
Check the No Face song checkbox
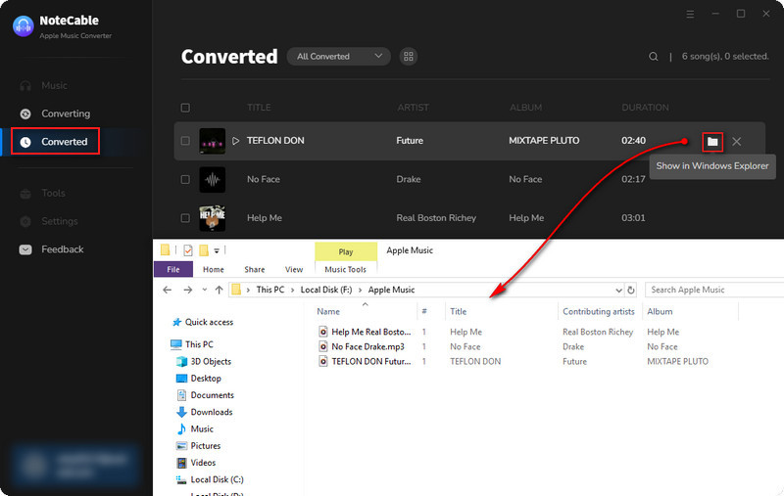click(185, 179)
